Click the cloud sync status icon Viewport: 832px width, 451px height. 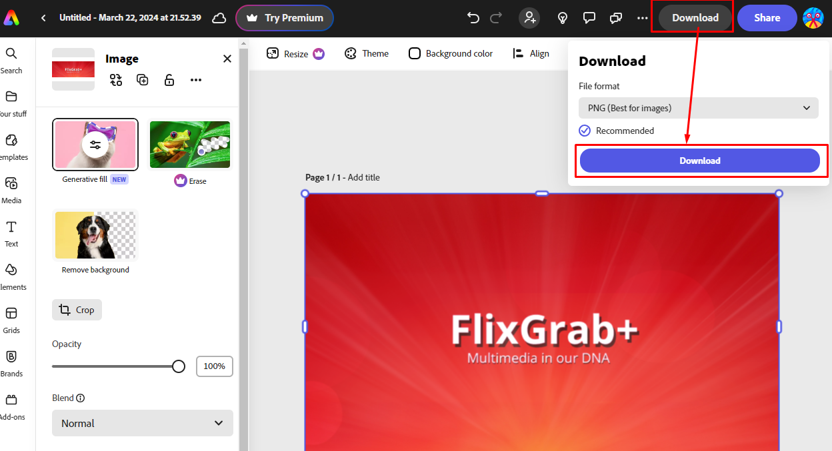(x=219, y=18)
